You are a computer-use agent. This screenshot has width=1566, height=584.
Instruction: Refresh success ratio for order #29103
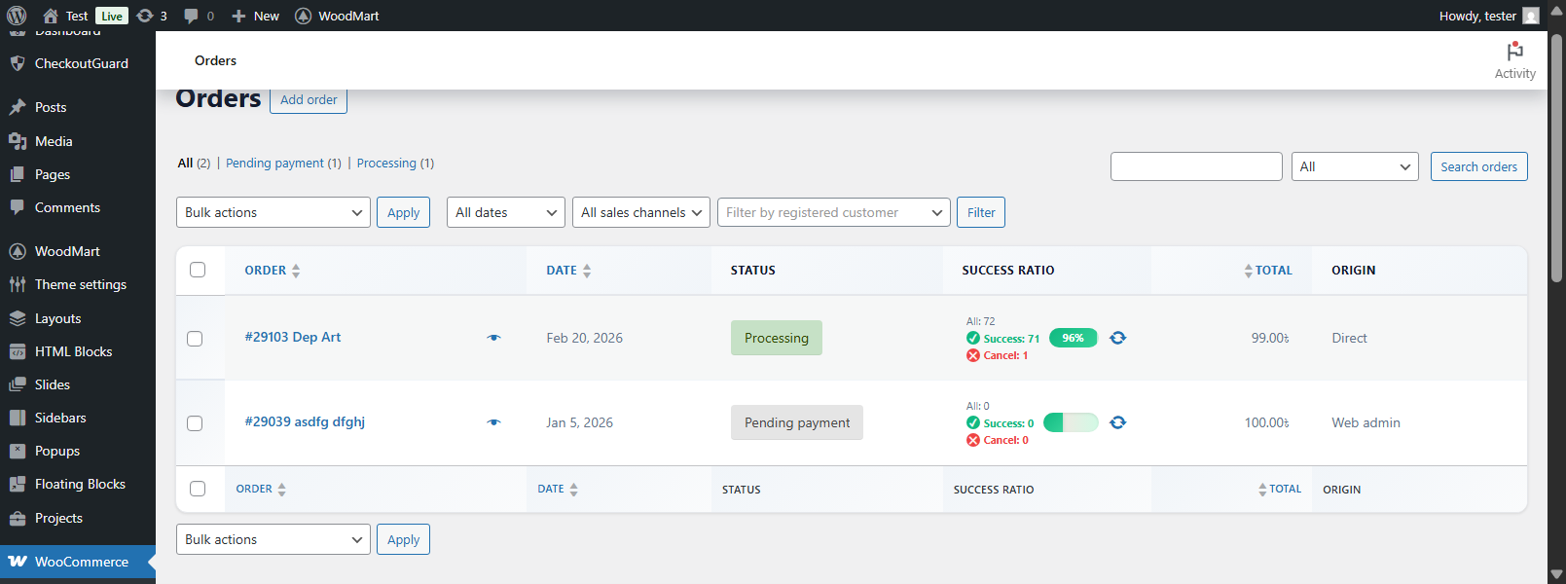pos(1117,338)
